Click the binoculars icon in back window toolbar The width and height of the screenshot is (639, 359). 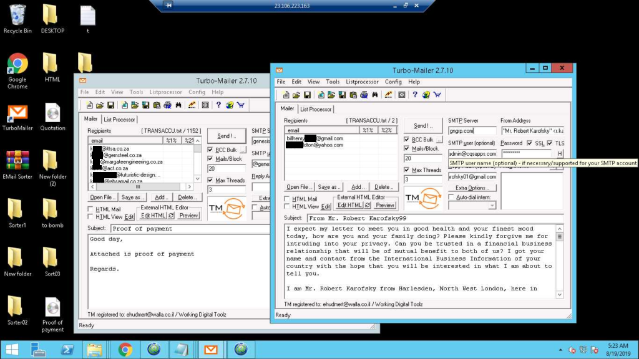coord(178,105)
